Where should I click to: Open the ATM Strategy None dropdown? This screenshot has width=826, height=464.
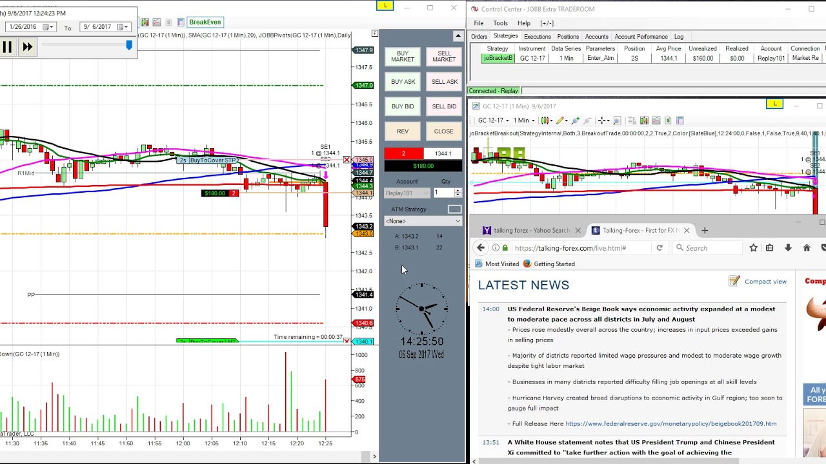coord(423,221)
